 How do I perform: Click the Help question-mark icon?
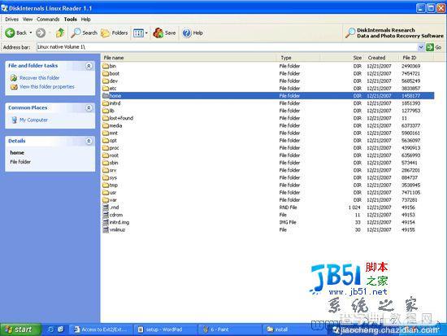pyautogui.click(x=187, y=33)
